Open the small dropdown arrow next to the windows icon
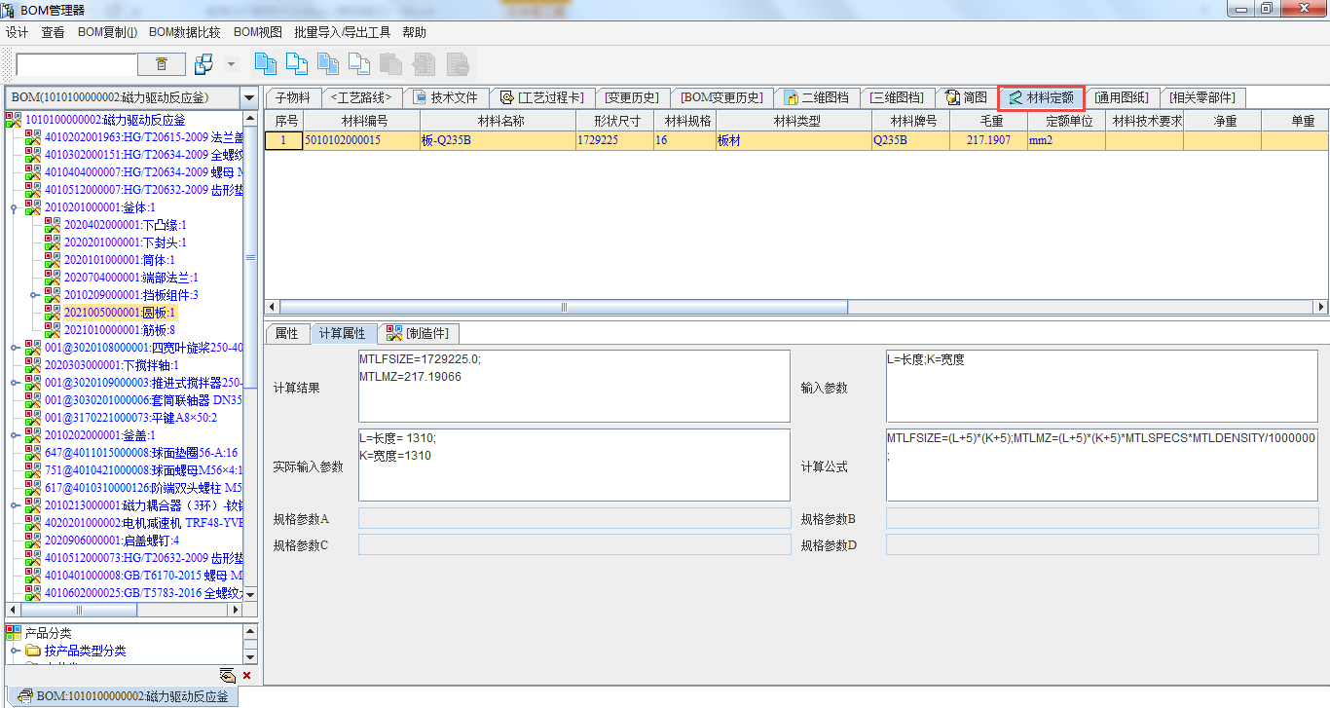 231,64
